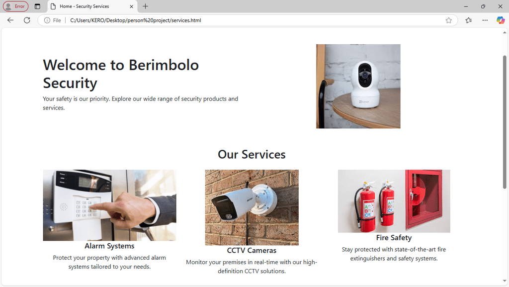Add this page to favorites star
The height and width of the screenshot is (287, 509).
(449, 20)
